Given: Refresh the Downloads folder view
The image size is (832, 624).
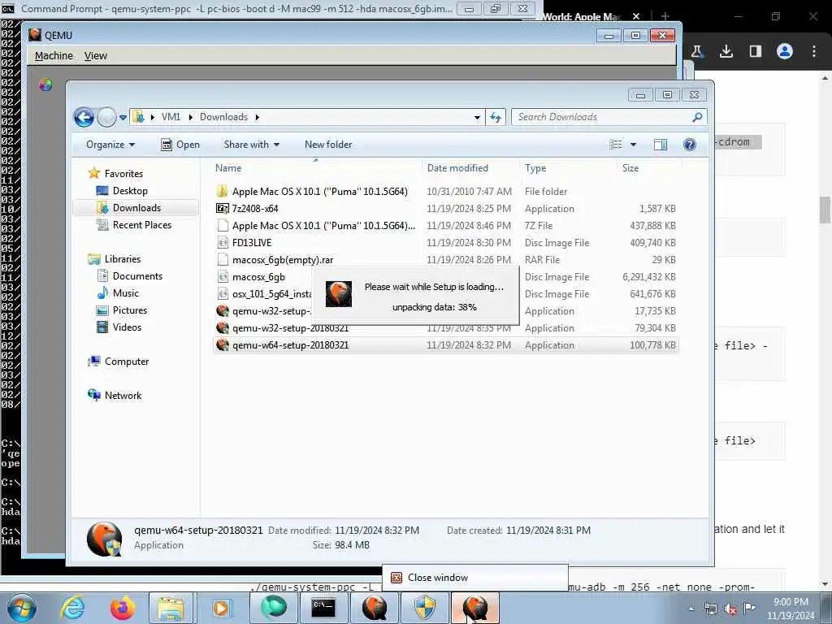Looking at the screenshot, I should point(496,117).
